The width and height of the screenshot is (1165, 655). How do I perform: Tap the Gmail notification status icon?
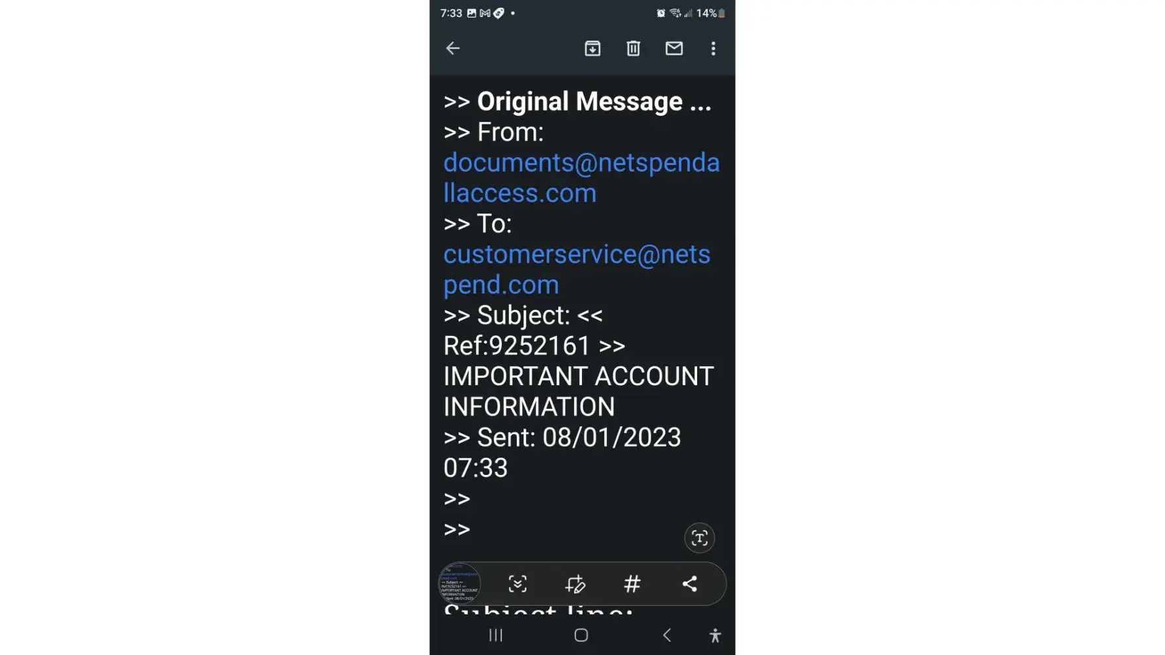(x=485, y=13)
